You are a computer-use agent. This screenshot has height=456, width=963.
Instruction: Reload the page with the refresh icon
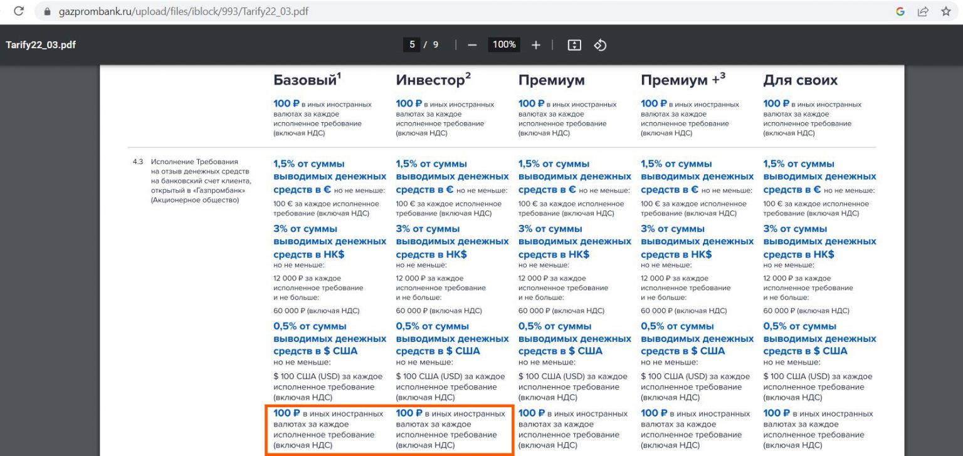tap(18, 11)
